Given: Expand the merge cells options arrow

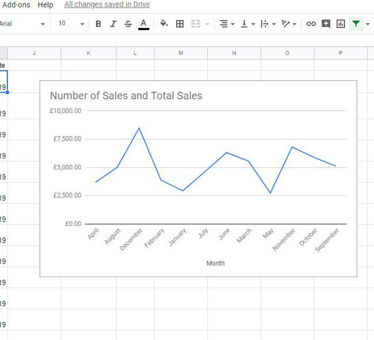Looking at the screenshot, I should tap(207, 24).
